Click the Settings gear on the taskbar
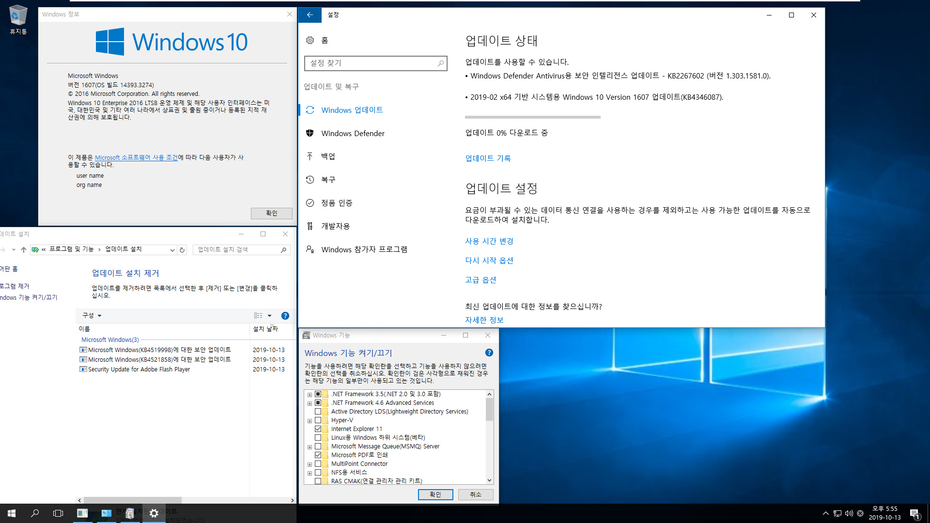Viewport: 930px width, 523px height. 154,513
